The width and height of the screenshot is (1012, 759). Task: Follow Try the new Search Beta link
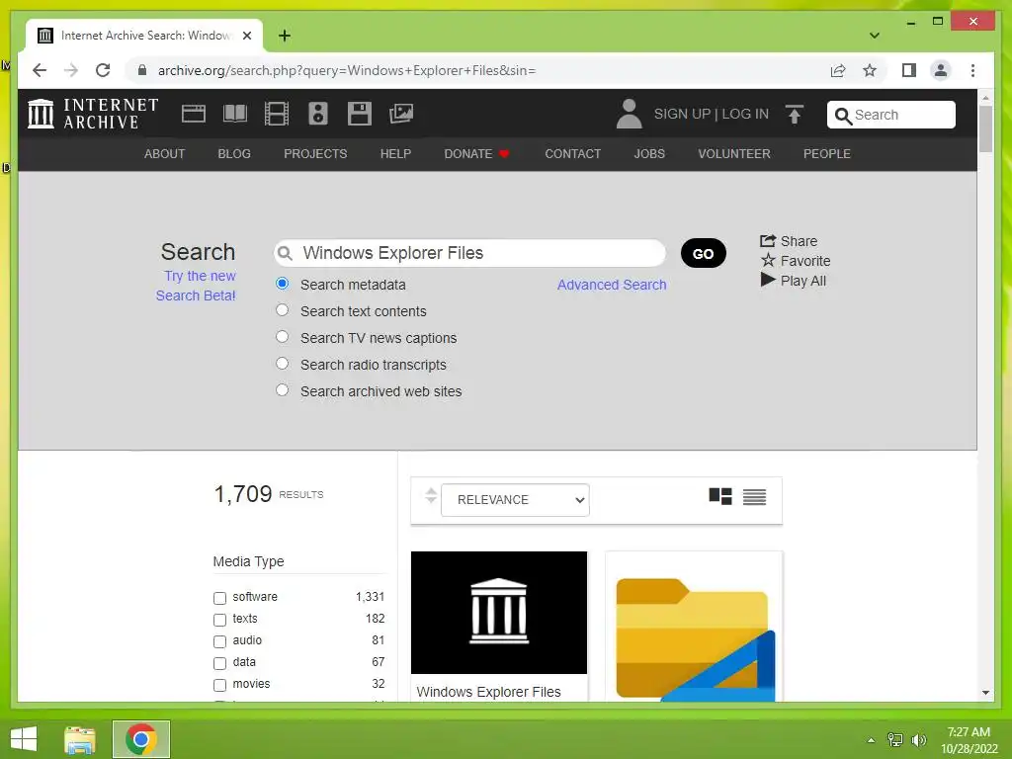[x=197, y=286]
